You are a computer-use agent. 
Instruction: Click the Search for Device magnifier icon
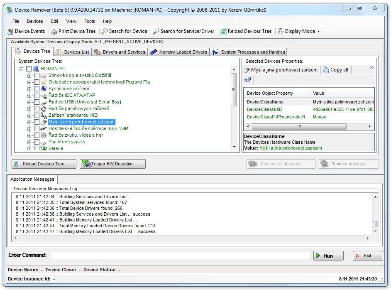[105, 31]
